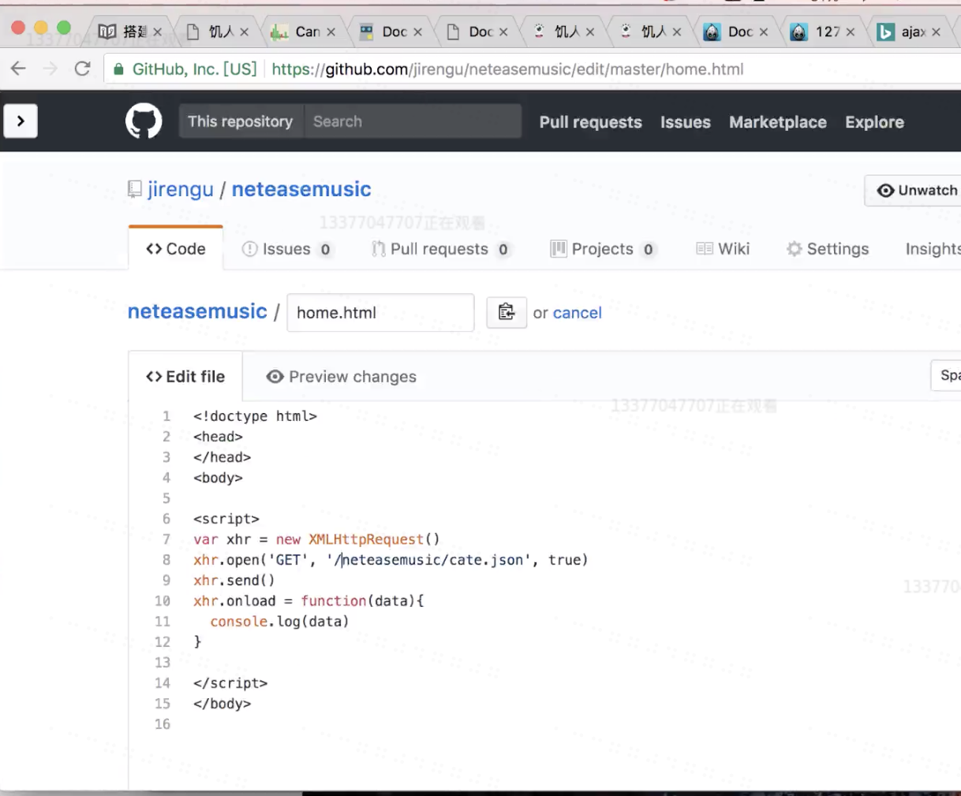This screenshot has width=961, height=796.
Task: Open the neteasemusic breadcrumb link
Action: [x=196, y=311]
